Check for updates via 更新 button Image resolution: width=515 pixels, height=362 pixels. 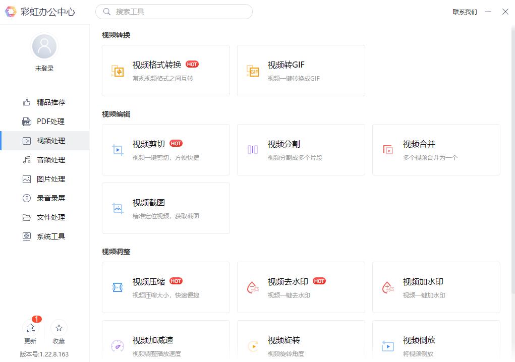(x=30, y=333)
